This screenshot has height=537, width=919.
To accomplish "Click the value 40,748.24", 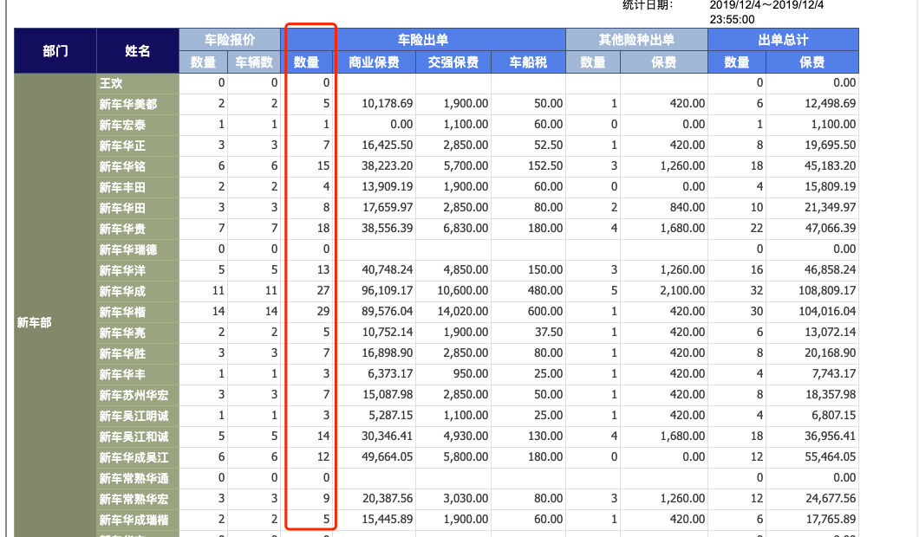I will [387, 270].
